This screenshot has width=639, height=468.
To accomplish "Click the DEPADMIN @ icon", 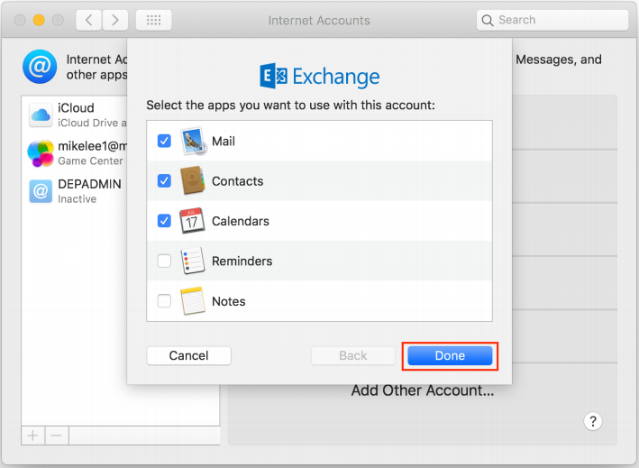I will click(41, 191).
